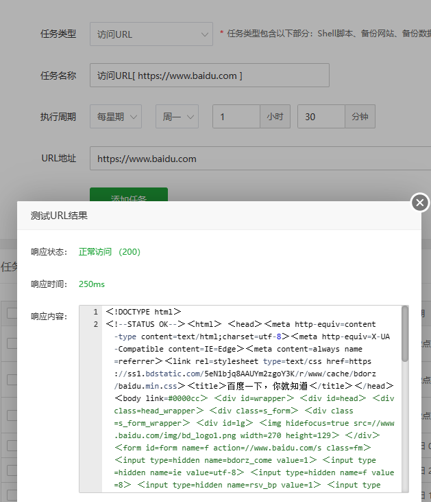Click the minute input showing 30
Screen dimensions: 431x502
pos(321,117)
